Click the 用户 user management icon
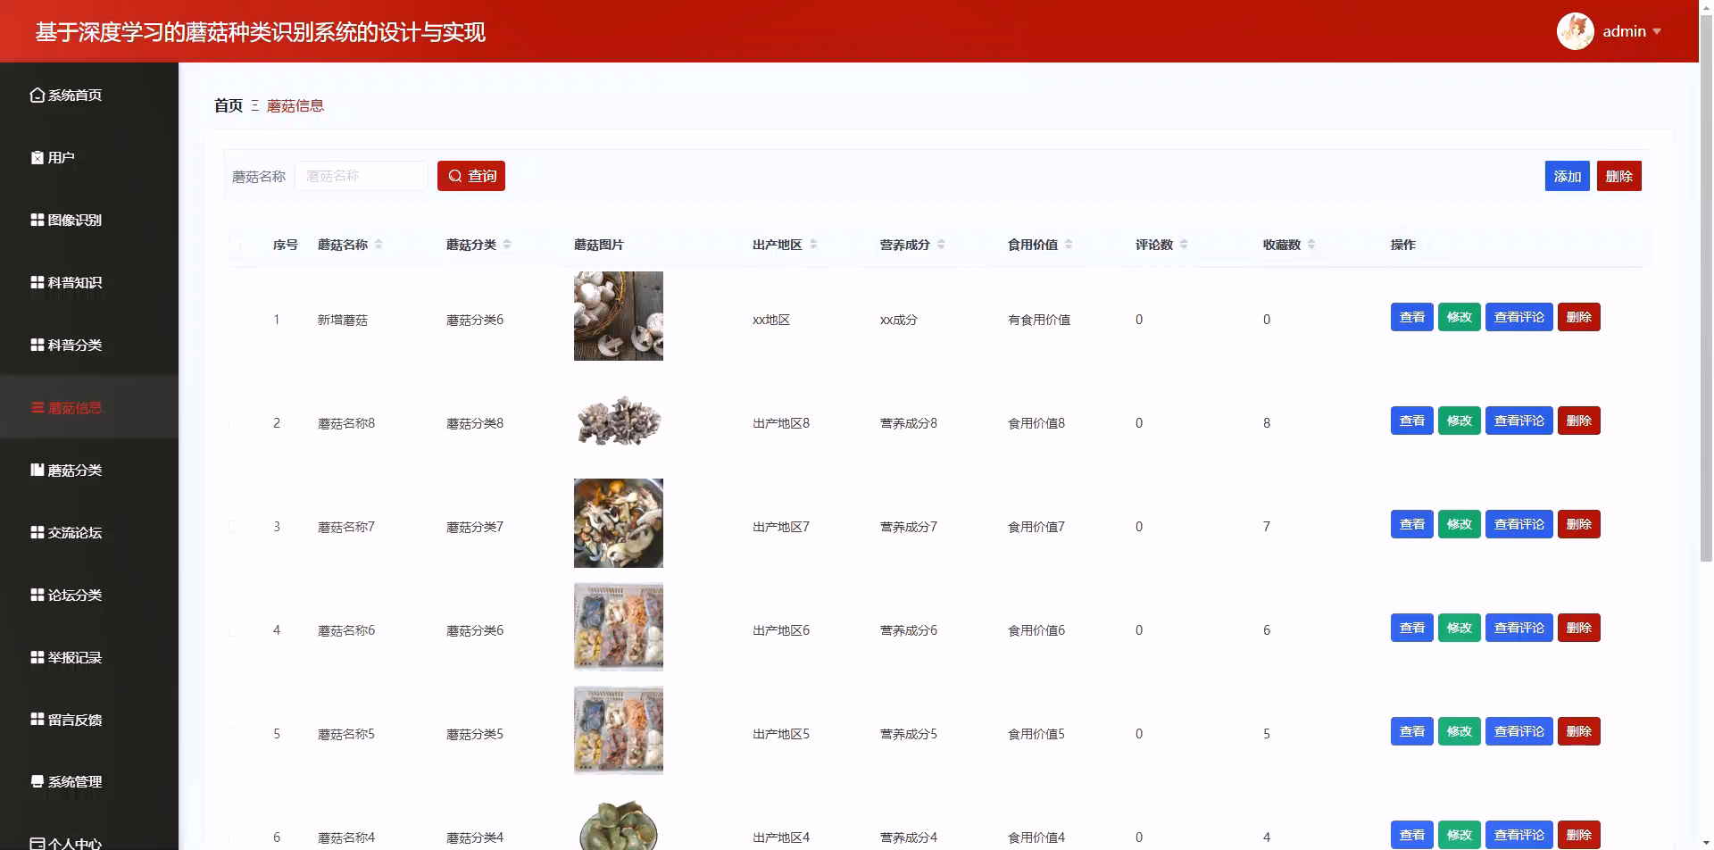Viewport: 1714px width, 850px height. [x=37, y=157]
